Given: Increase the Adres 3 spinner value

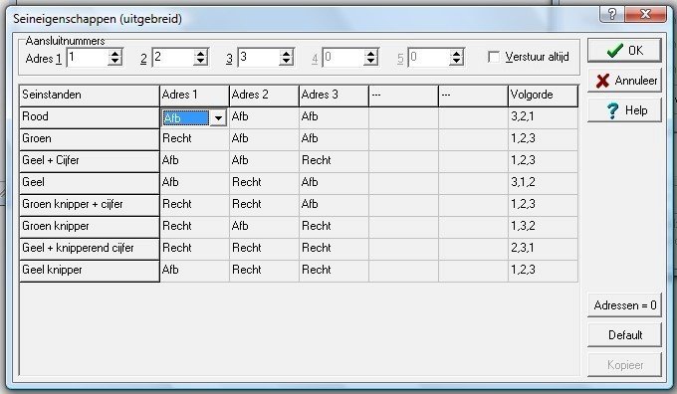Looking at the screenshot, I should click(286, 53).
